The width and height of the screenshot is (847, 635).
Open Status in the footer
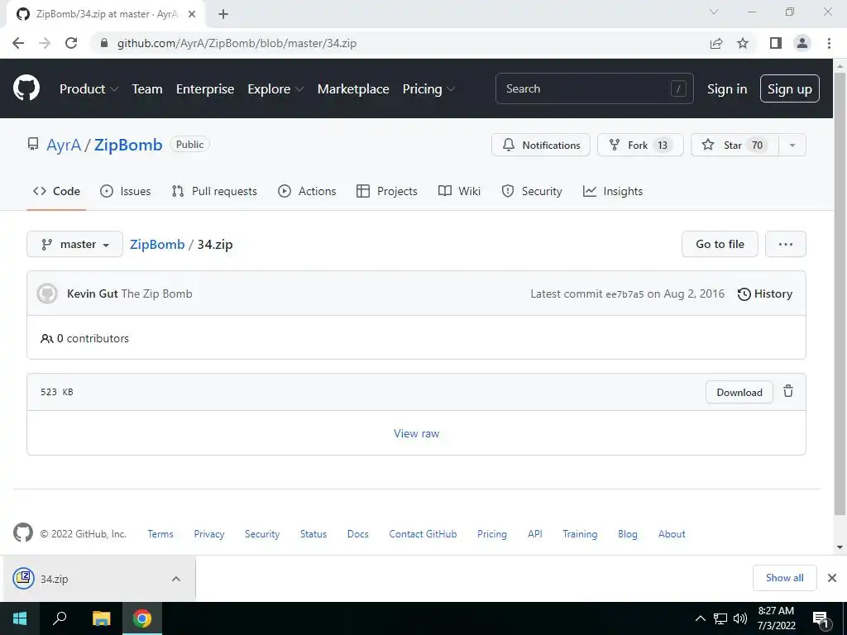point(313,534)
